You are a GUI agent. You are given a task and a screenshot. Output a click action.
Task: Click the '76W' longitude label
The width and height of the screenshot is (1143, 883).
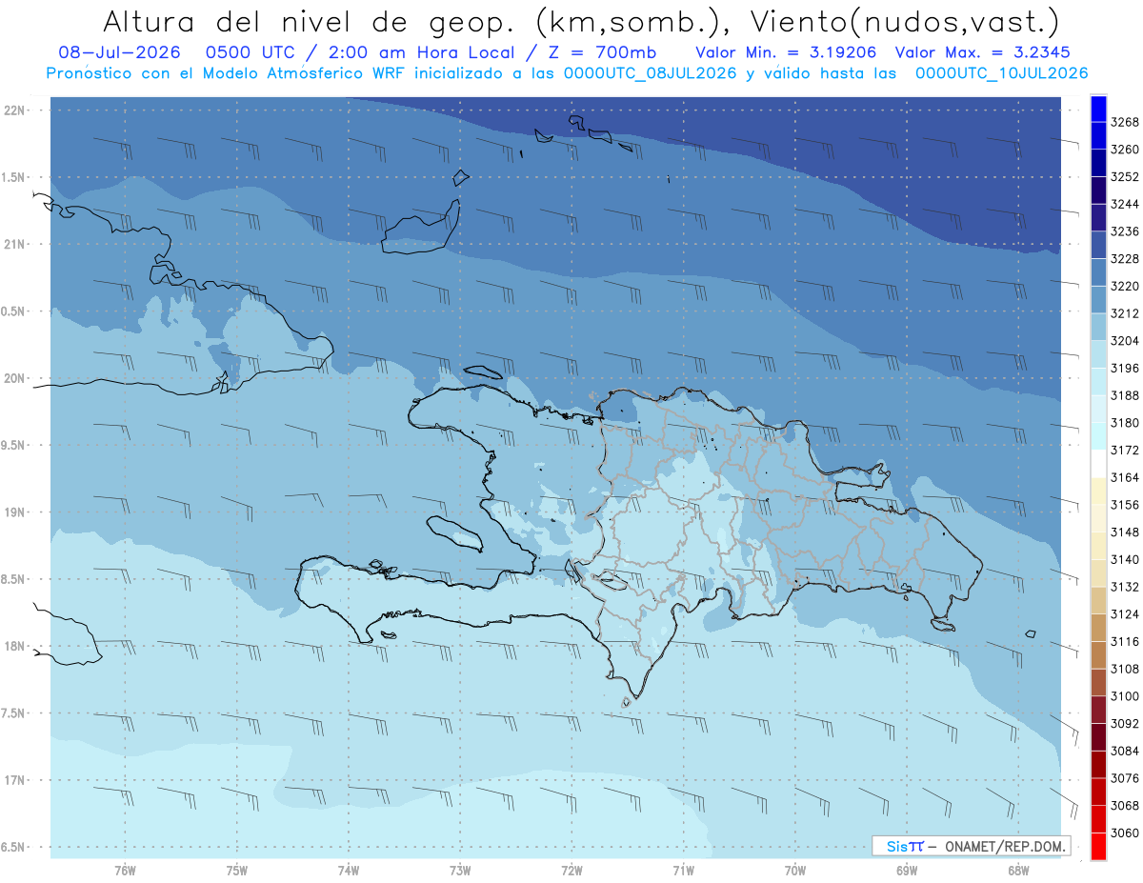point(125,870)
